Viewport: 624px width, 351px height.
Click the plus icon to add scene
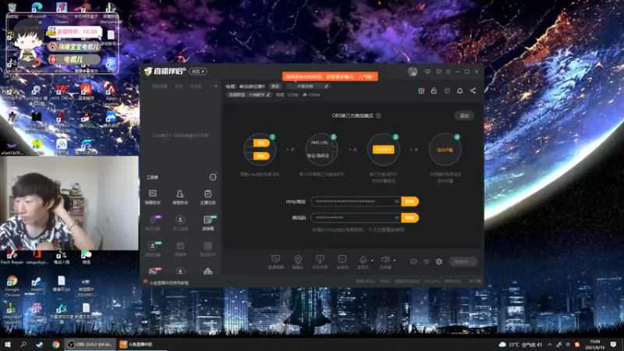click(216, 86)
